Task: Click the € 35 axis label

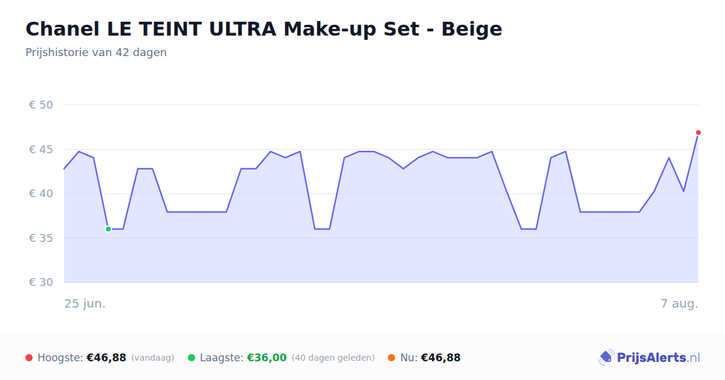Action: [41, 238]
